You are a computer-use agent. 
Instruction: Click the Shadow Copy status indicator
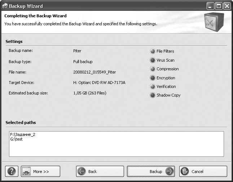click(153, 95)
